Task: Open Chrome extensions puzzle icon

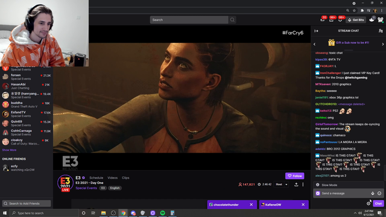Action: 362,11
